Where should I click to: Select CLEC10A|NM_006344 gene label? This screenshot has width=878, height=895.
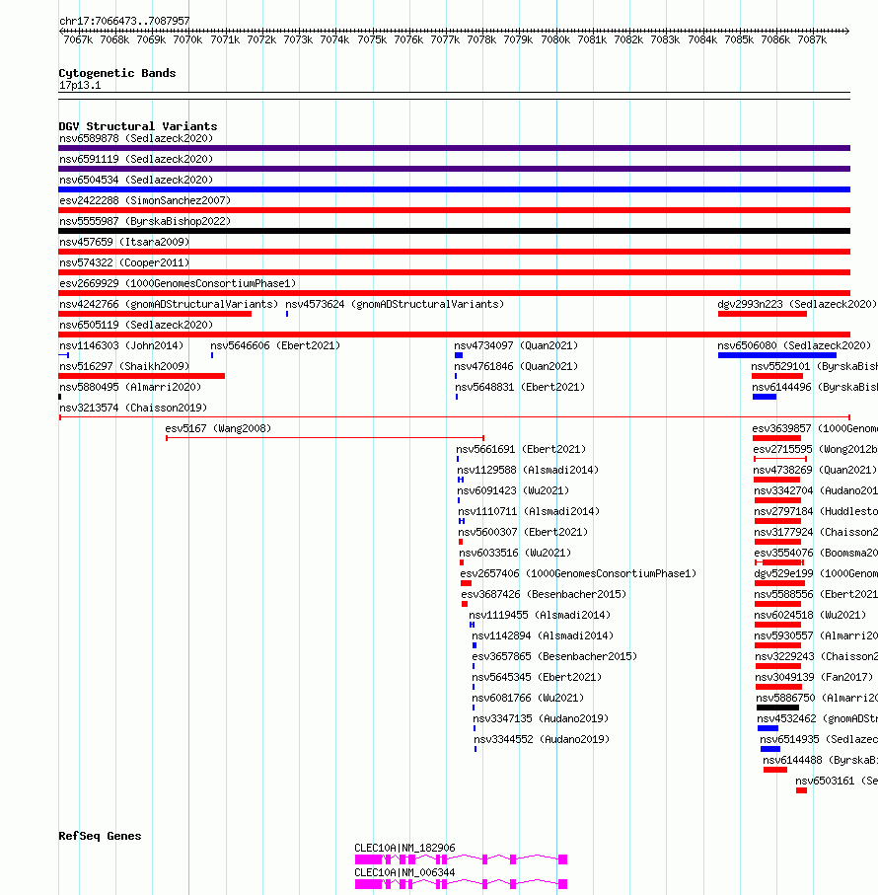click(x=405, y=872)
